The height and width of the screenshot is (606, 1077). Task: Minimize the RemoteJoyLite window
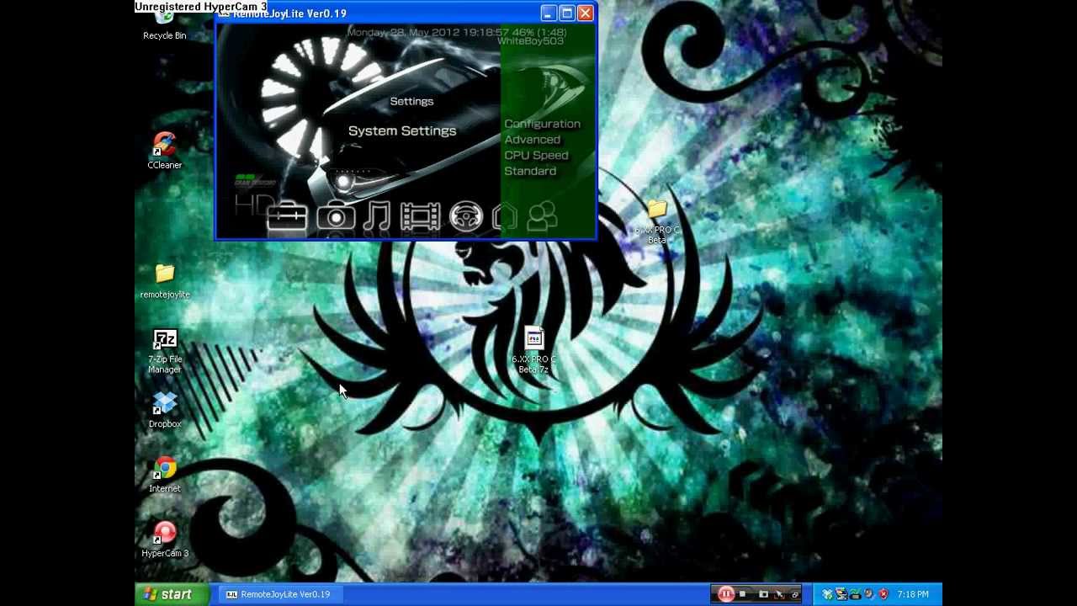[x=548, y=13]
